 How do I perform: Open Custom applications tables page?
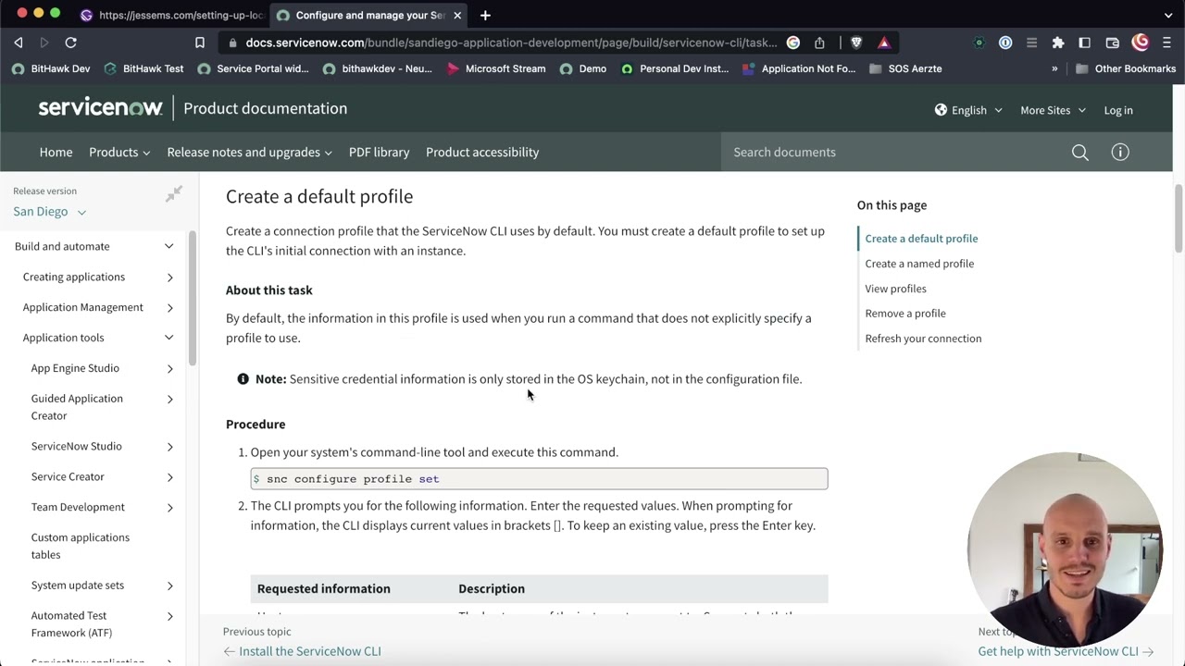pos(81,546)
